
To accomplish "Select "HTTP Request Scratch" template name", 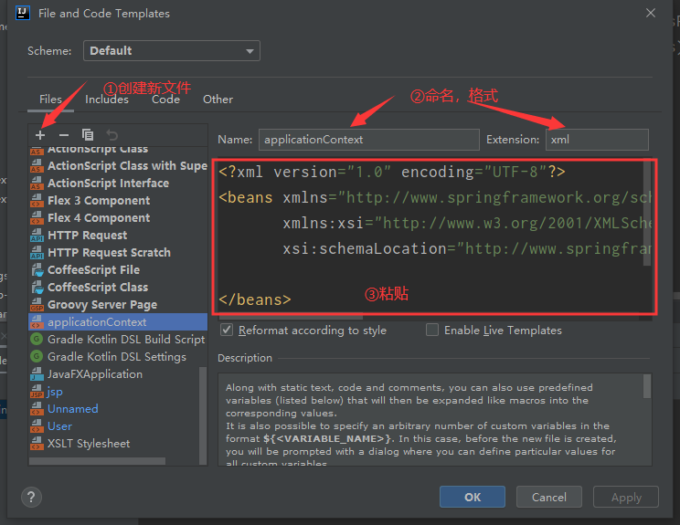I will tap(110, 253).
